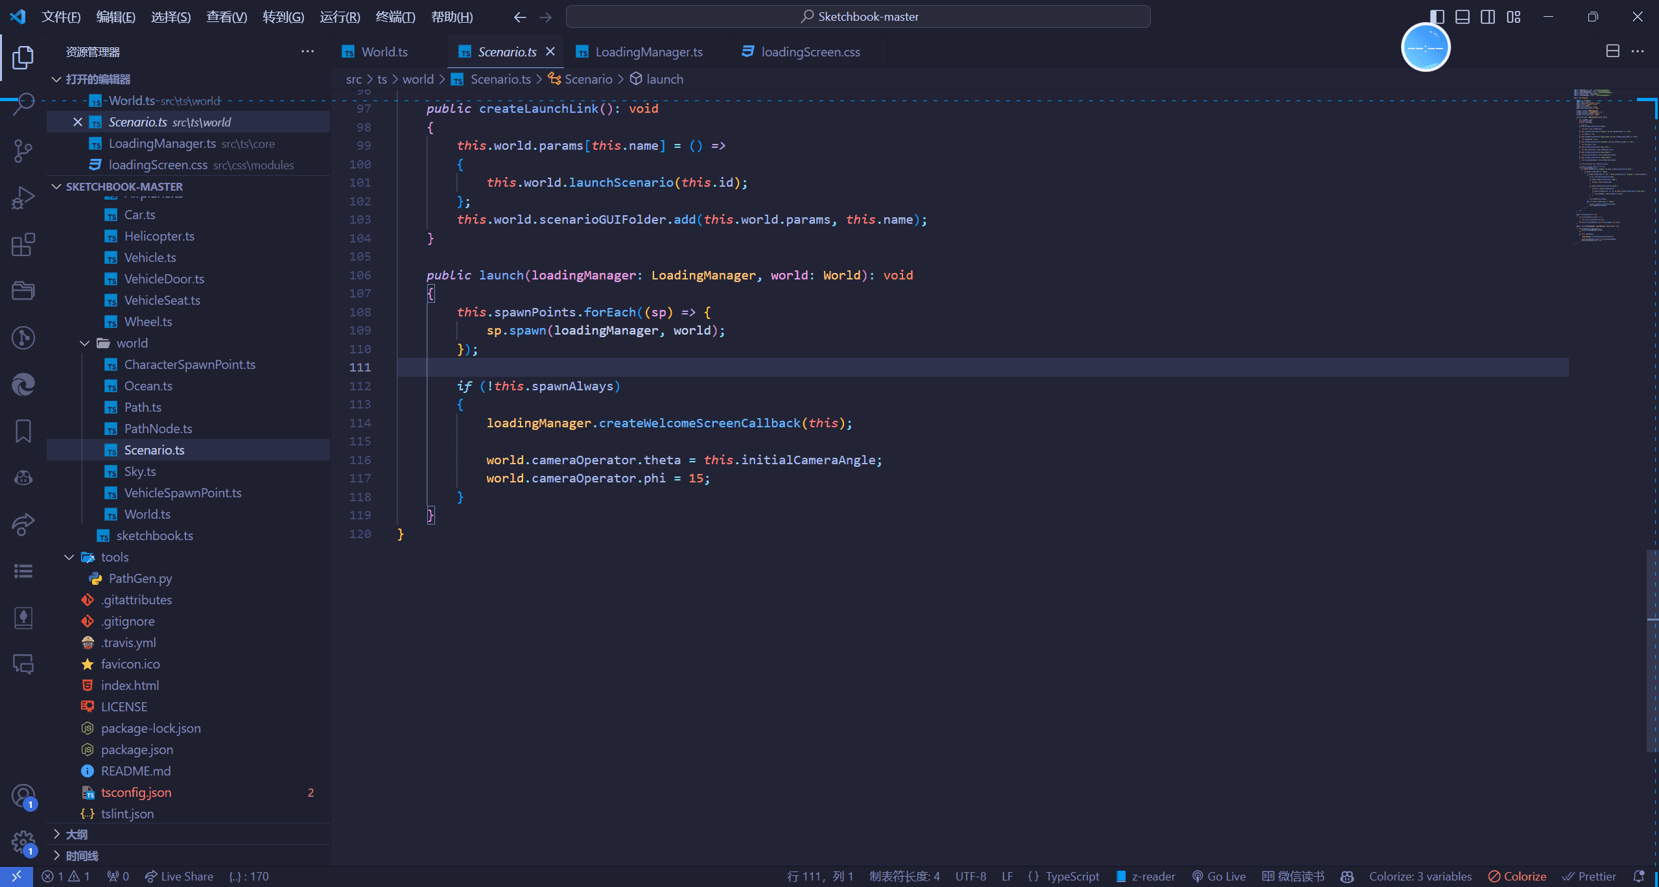Split the editor with the split icon
Image resolution: width=1659 pixels, height=887 pixels.
click(x=1613, y=51)
